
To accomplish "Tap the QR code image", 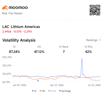I will pyautogui.click(x=95, y=10).
